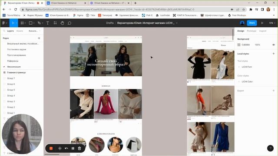Switch to the Behance browser tab
Viewport: 278px width, 156px height.
click(x=66, y=3)
